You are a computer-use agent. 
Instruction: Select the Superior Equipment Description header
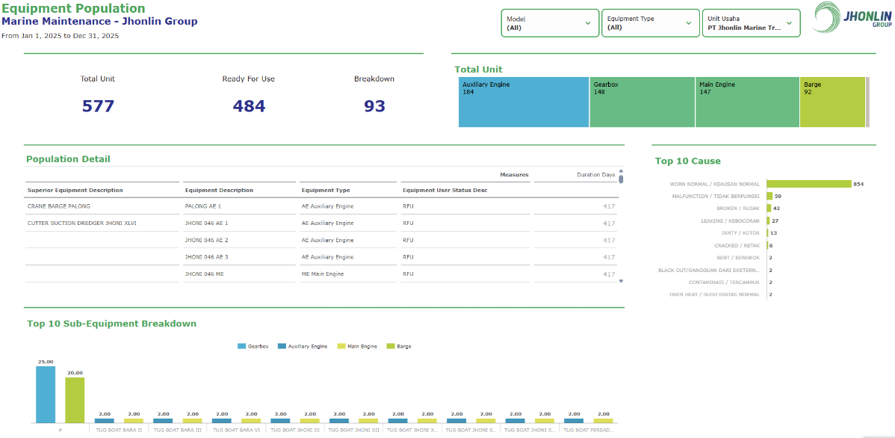[75, 190]
